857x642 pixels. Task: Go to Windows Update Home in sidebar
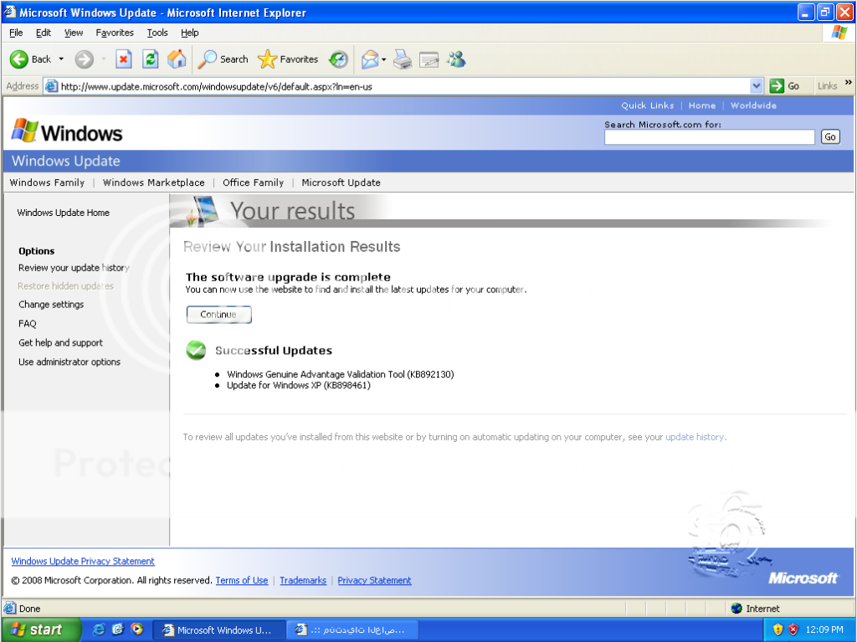[64, 213]
